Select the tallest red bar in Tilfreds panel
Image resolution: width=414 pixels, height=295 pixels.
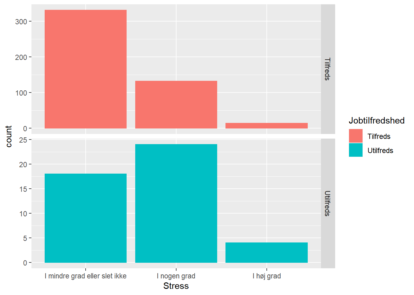(86, 69)
